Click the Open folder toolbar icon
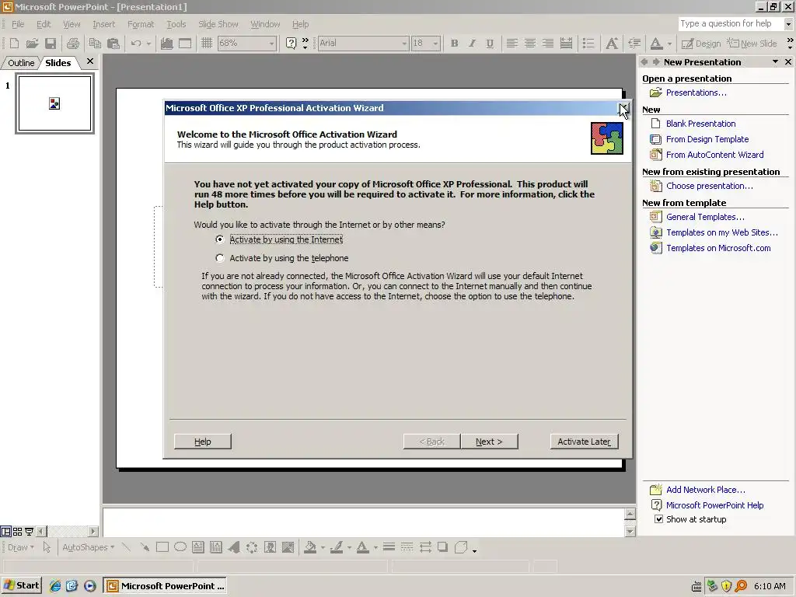Viewport: 796px width, 597px height. (32, 44)
